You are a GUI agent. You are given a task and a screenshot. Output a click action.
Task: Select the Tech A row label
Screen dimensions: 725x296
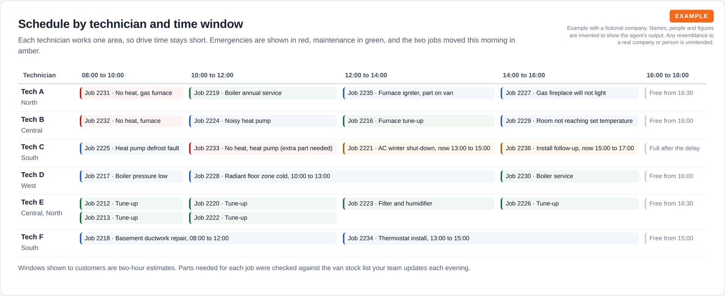(x=33, y=91)
